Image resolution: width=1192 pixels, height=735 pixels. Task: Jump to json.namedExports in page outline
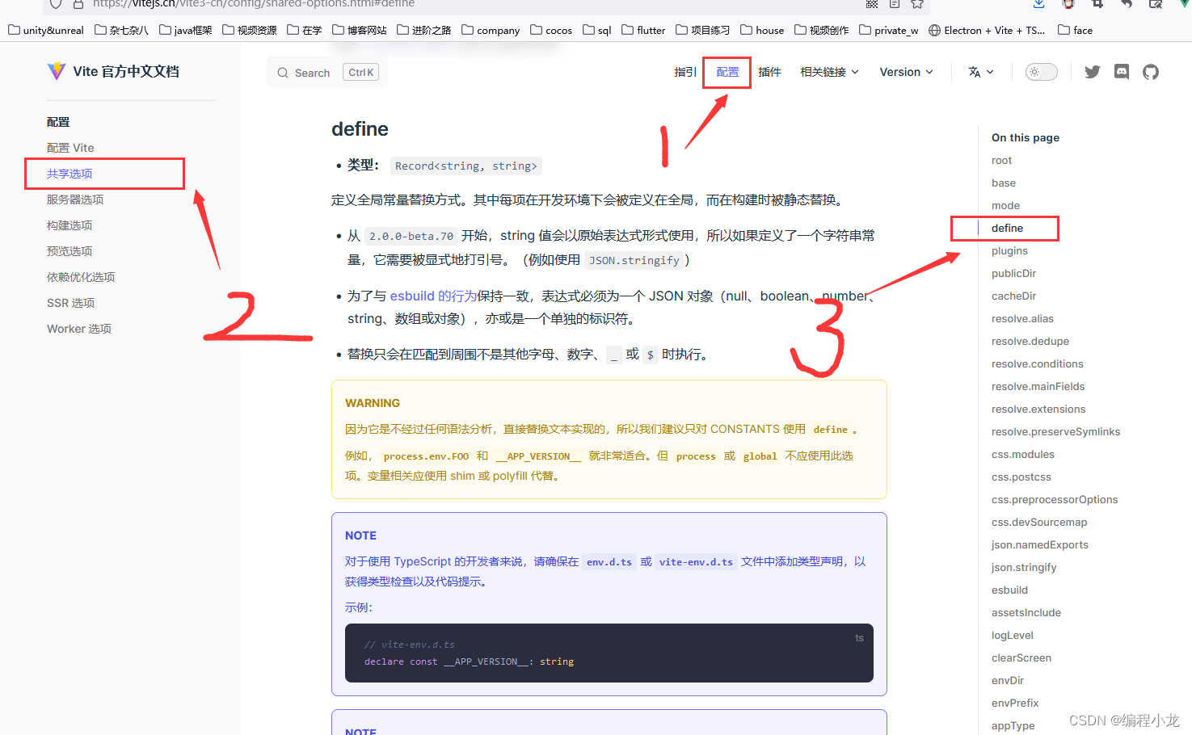(1040, 545)
